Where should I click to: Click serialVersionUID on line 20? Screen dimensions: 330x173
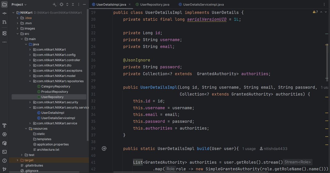[x=207, y=19]
